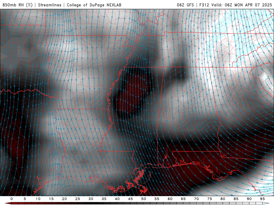
Task: Click the scale value 85
Action: [x=236, y=199]
